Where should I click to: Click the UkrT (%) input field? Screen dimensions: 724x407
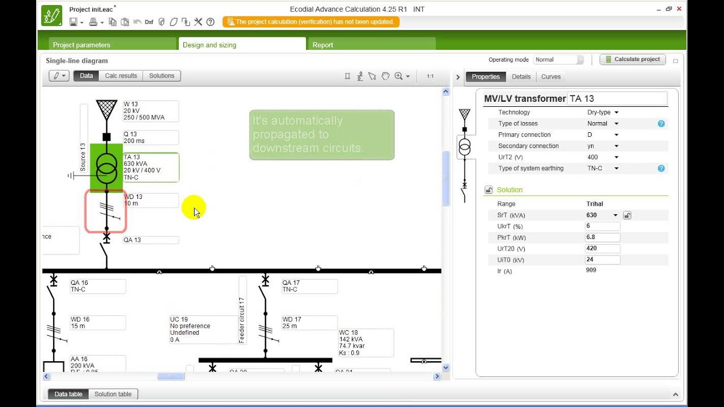pos(603,226)
